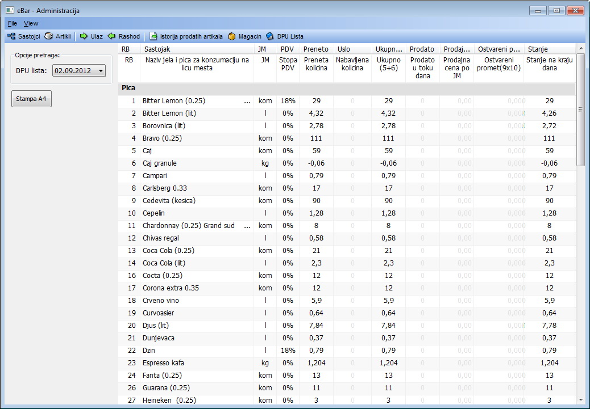
Task: Click the Rashod arrow icon
Action: point(112,36)
